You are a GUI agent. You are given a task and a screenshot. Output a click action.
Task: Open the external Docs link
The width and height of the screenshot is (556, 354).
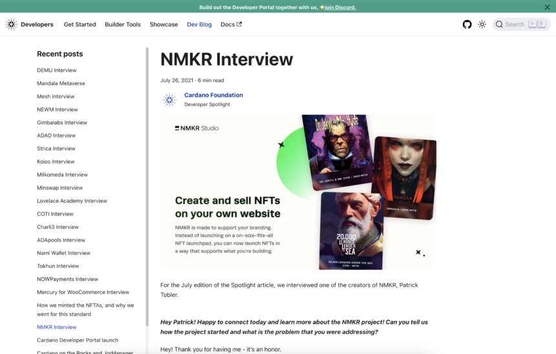tap(231, 25)
